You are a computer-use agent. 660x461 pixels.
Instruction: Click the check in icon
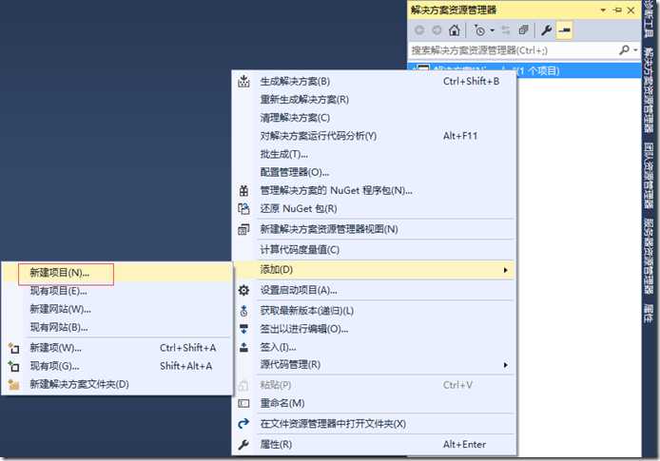[243, 347]
